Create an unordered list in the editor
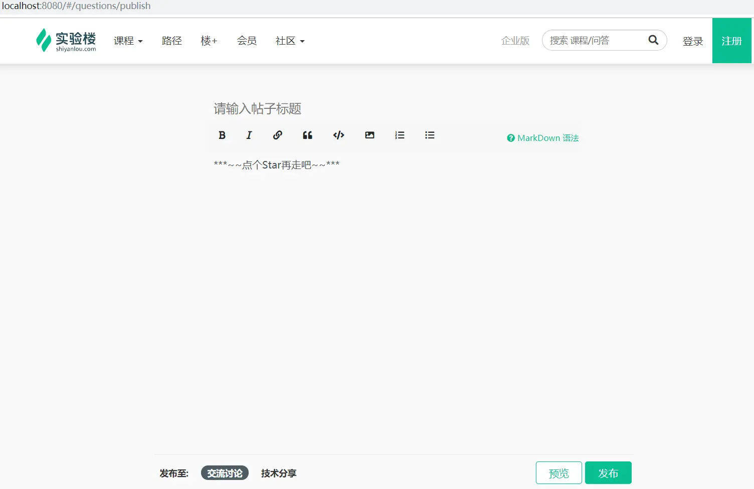The image size is (754, 489). tap(430, 135)
